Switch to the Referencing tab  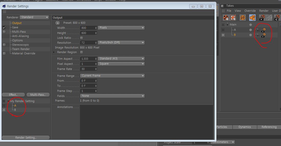269,127
